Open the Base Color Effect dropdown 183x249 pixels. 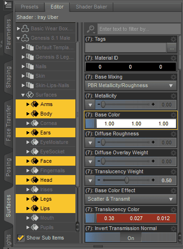click(x=131, y=199)
